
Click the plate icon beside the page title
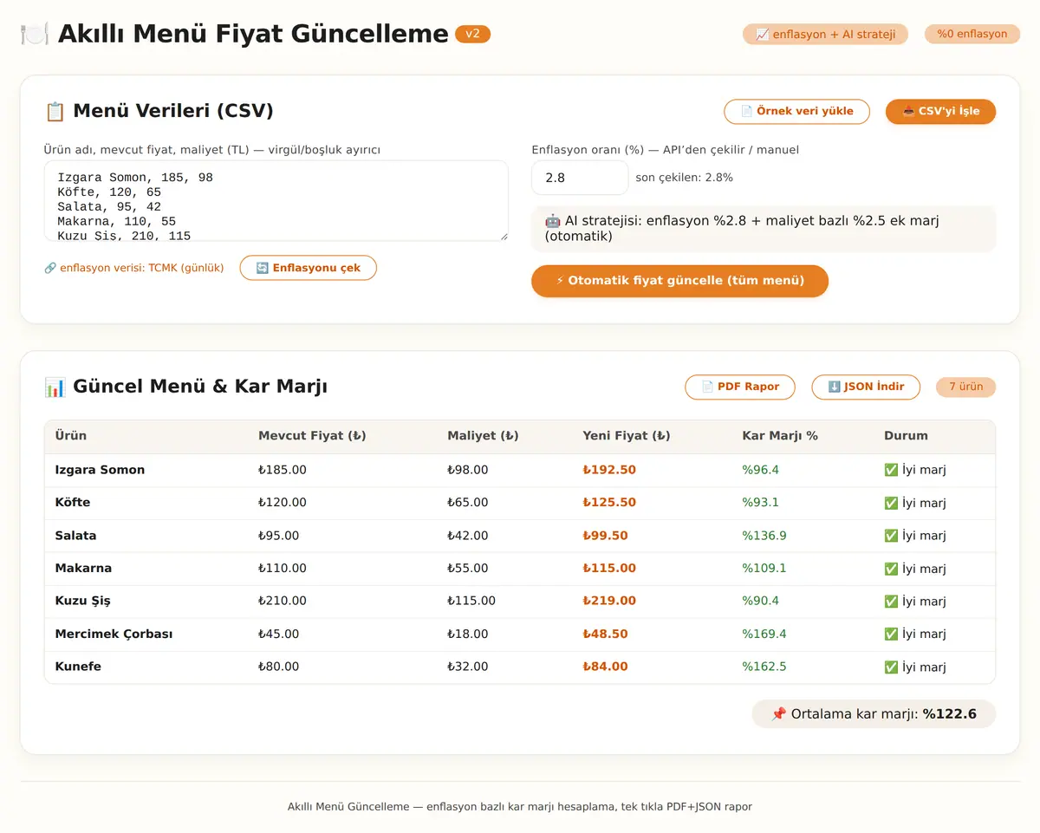click(35, 34)
